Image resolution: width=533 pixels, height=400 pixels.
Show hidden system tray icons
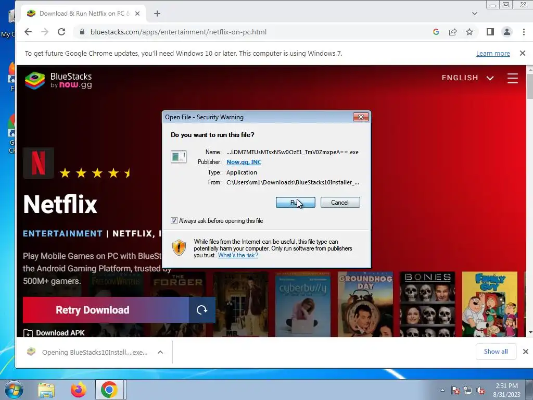(x=442, y=390)
